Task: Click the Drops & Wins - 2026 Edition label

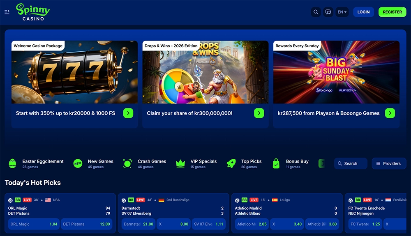Action: point(171,46)
